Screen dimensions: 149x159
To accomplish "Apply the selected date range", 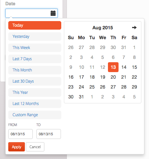I will pyautogui.click(x=17, y=147).
